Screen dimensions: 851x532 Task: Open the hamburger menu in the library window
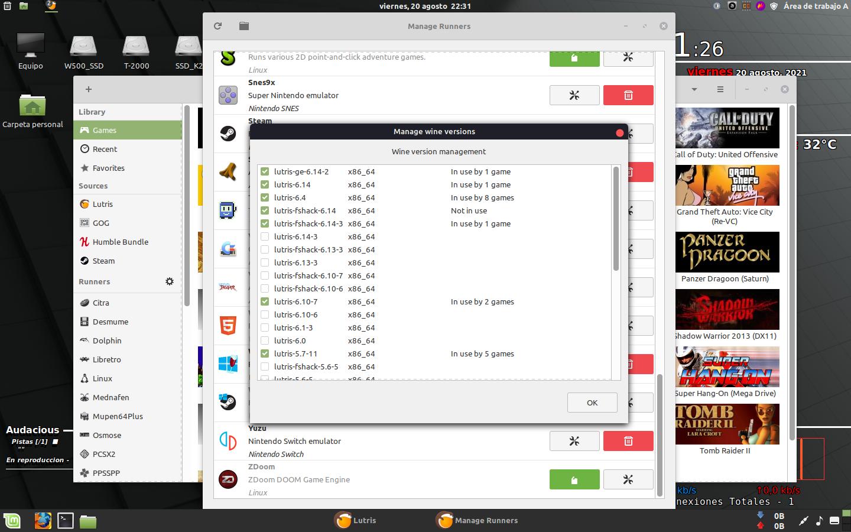720,89
